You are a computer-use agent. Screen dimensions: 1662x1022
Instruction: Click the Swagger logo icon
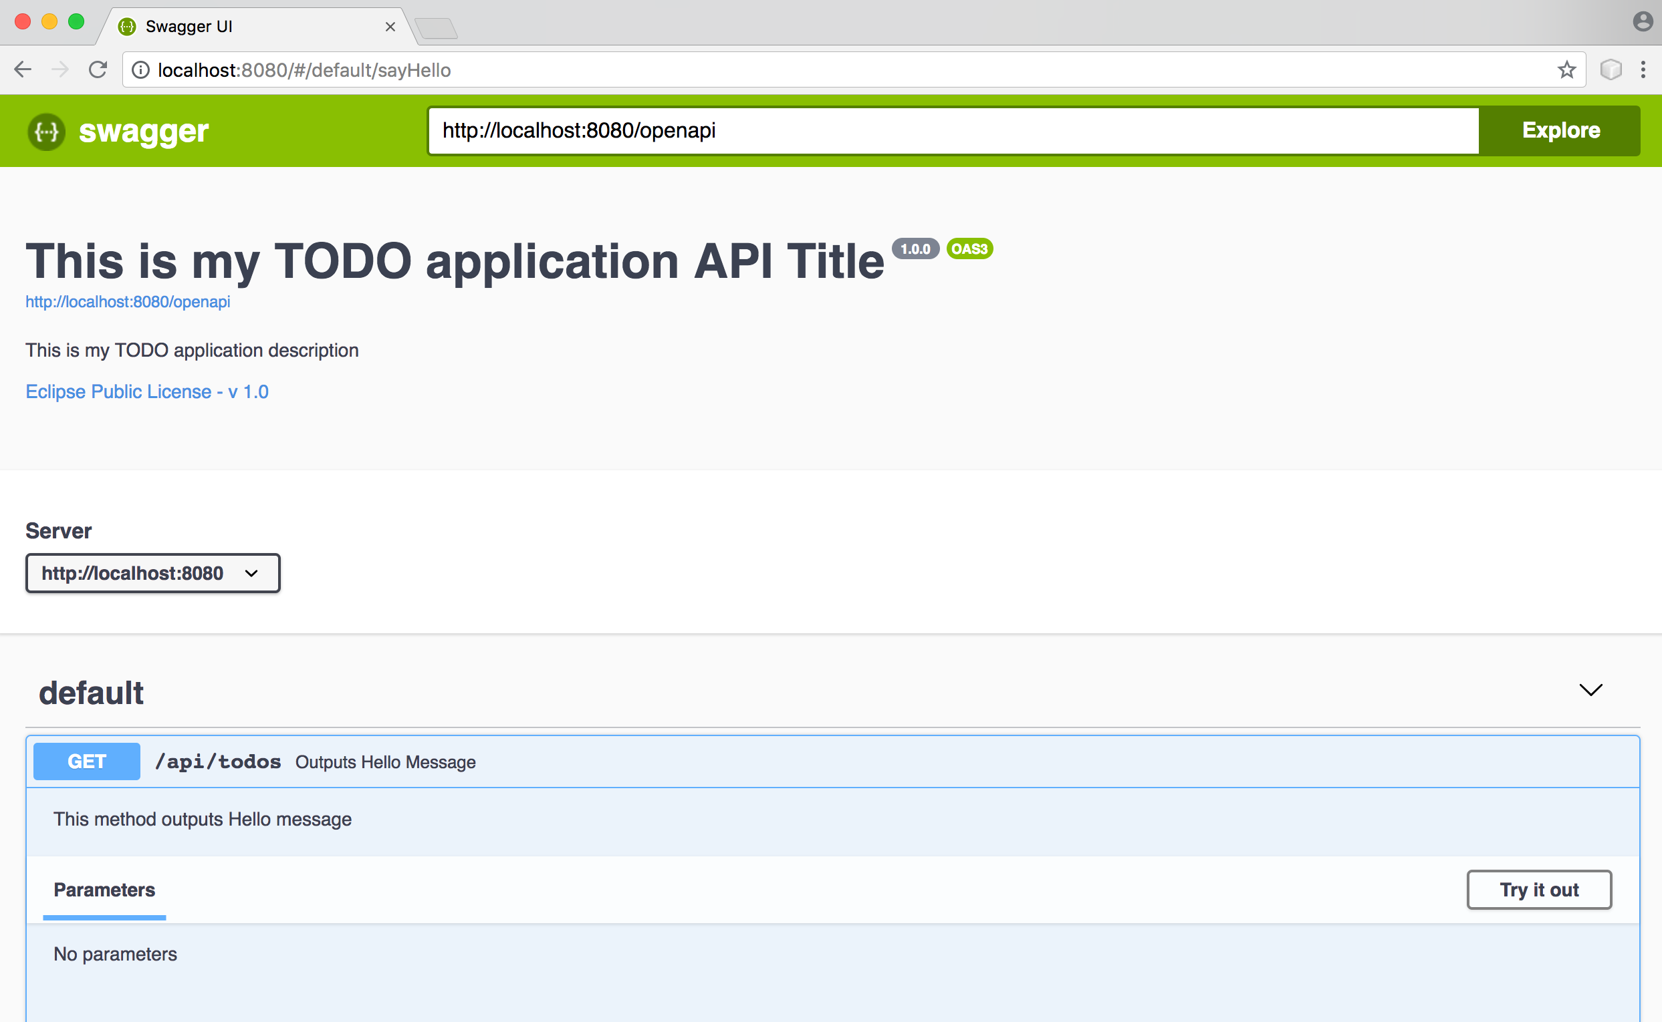46,130
